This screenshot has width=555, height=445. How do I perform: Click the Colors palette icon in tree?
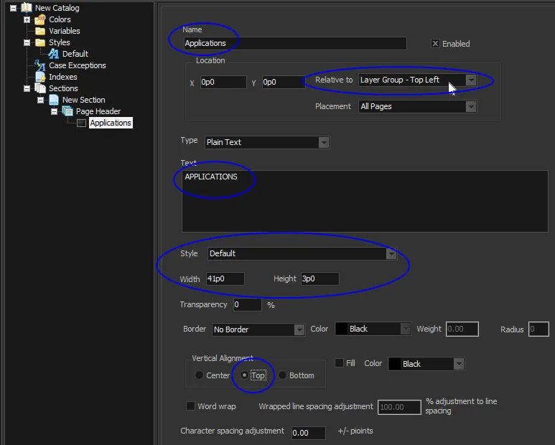(x=40, y=19)
